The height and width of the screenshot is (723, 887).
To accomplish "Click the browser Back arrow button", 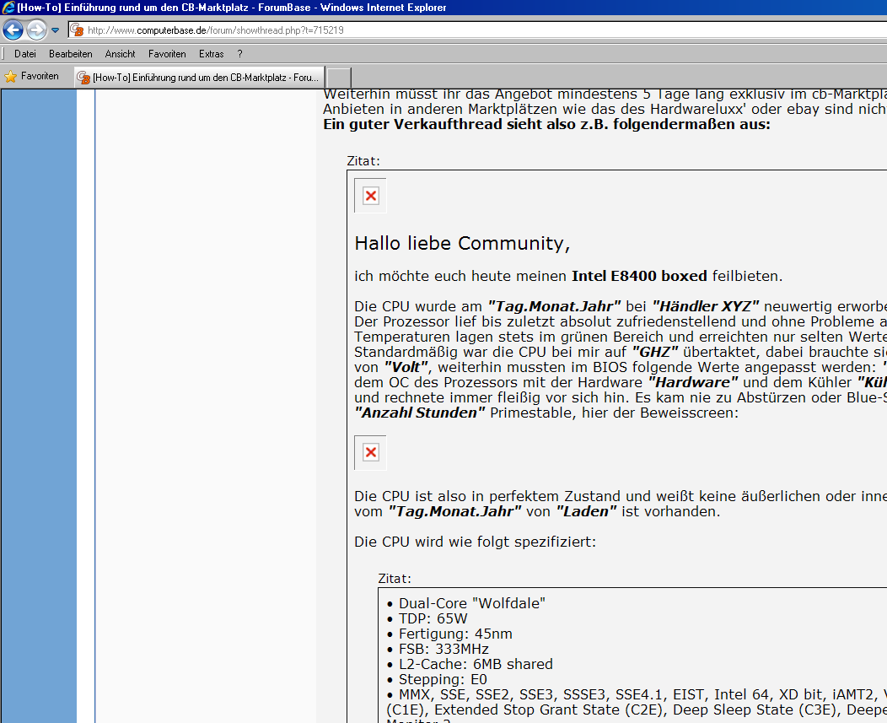I will 13,30.
